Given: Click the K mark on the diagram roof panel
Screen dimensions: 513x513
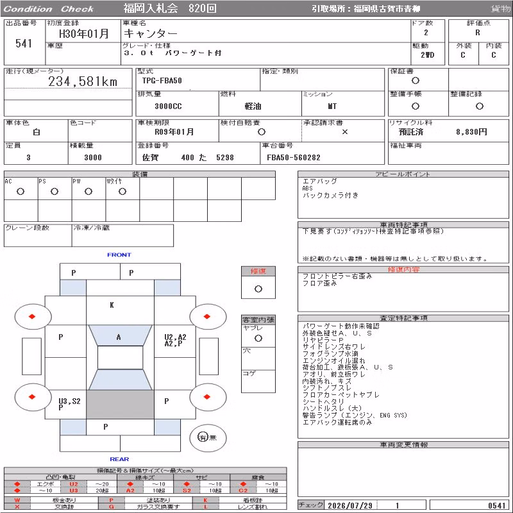Looking at the screenshot, I should click(112, 305).
